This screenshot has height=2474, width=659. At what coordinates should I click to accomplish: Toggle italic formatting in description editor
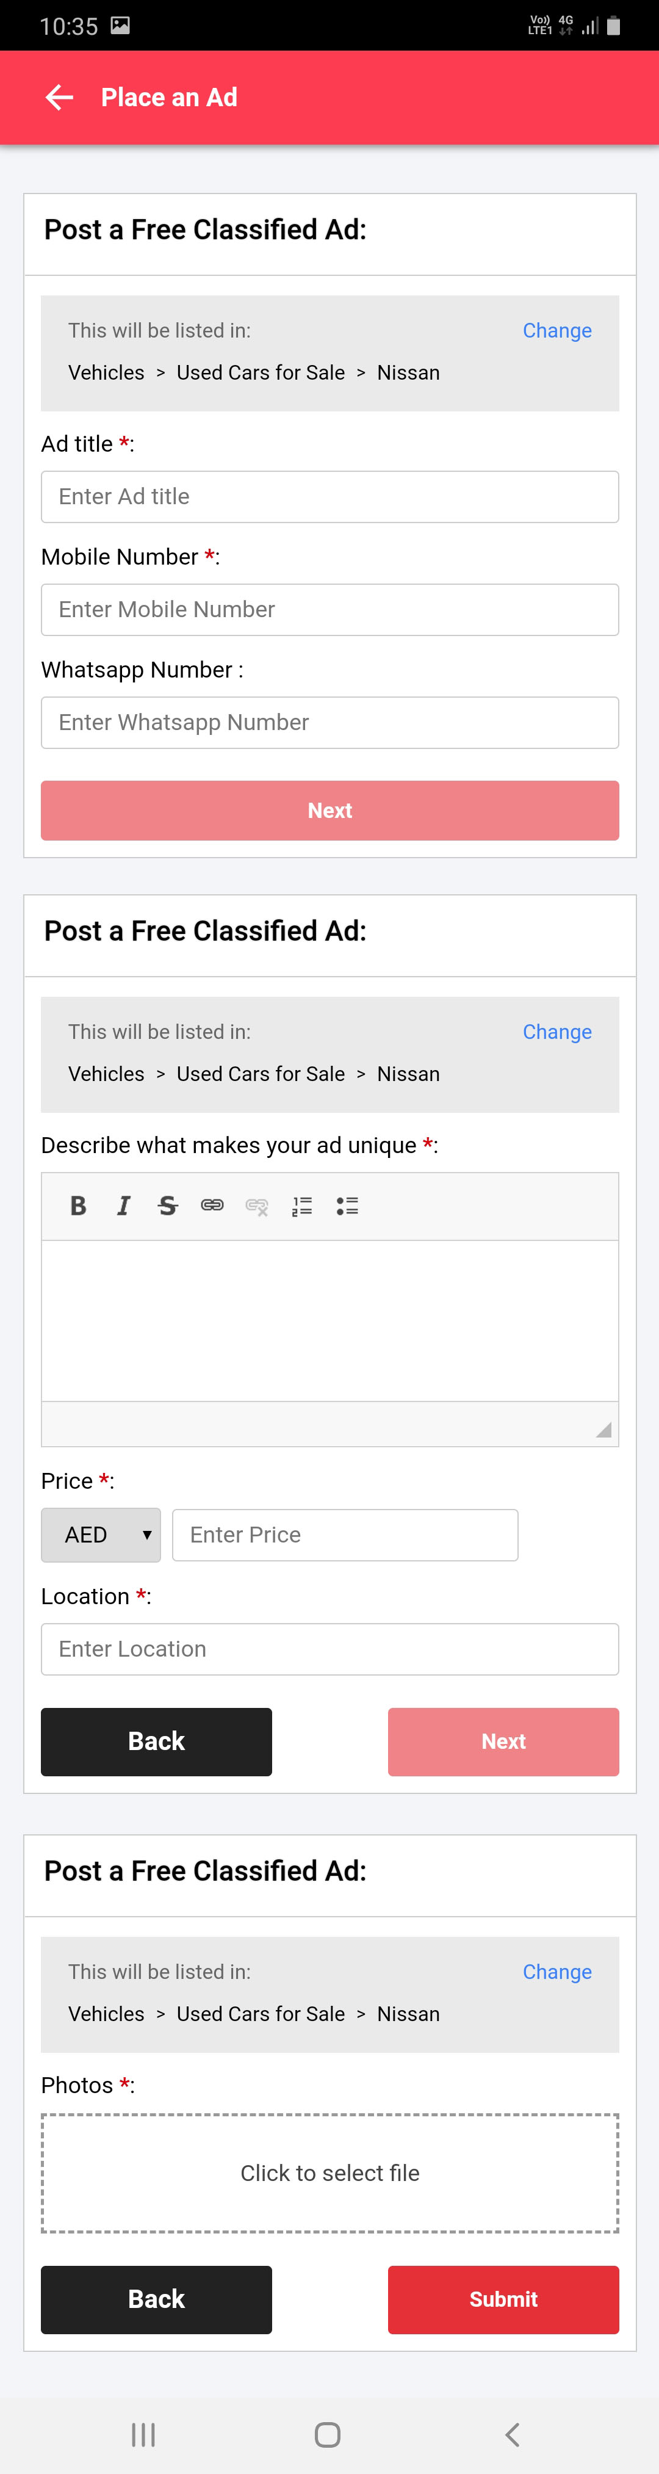(x=123, y=1206)
